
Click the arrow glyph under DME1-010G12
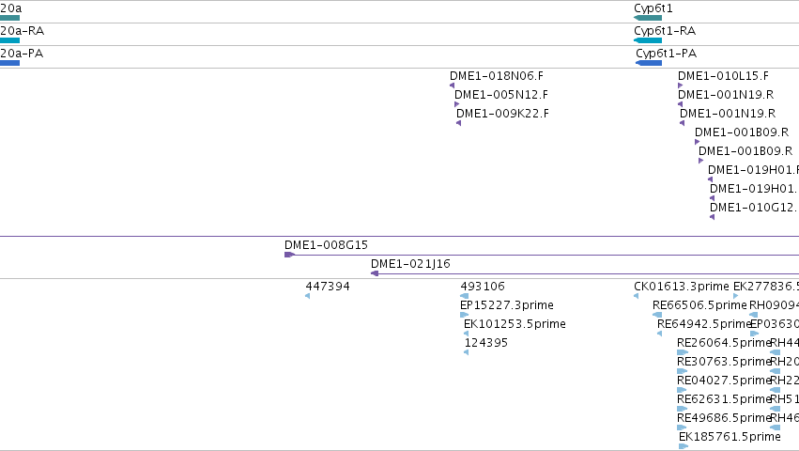coord(712,217)
